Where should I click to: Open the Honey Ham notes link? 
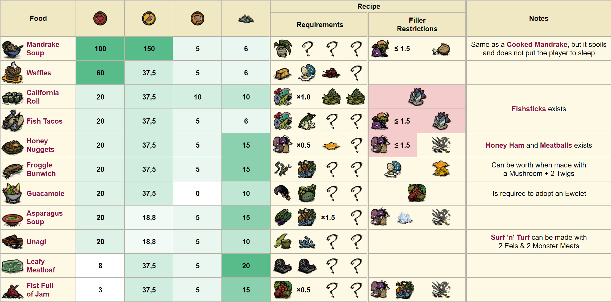click(x=505, y=145)
